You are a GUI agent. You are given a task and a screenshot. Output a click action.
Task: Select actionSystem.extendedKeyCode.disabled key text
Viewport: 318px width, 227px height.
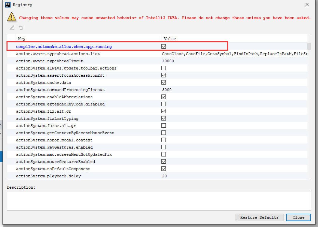pyautogui.click(x=60, y=104)
